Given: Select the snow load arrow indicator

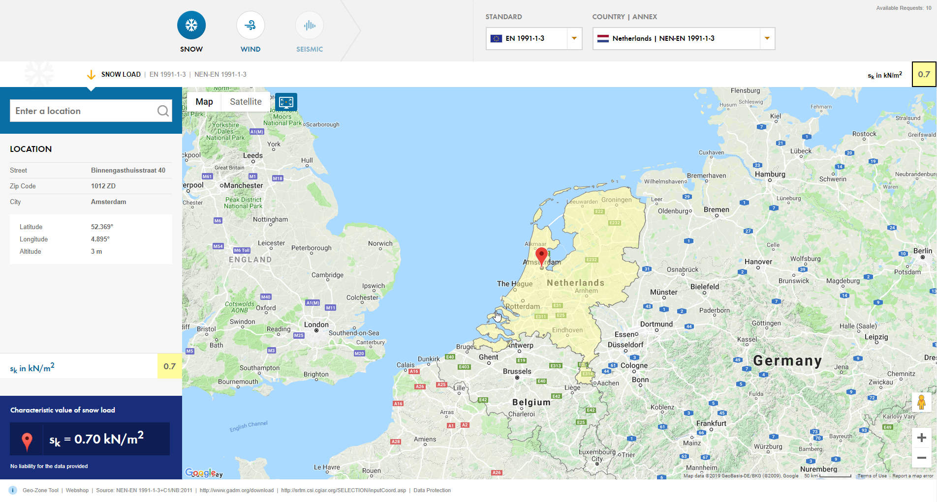Looking at the screenshot, I should pyautogui.click(x=91, y=74).
